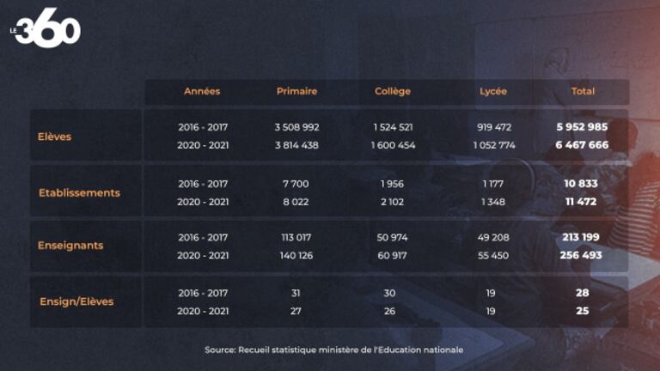Select the Ensign/Elèves row label

[x=76, y=301]
